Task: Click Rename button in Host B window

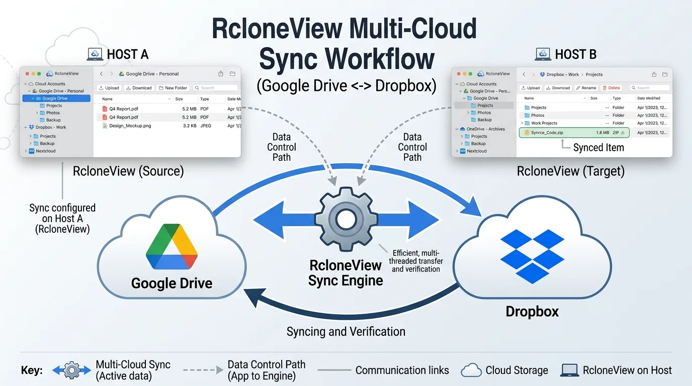Action: [x=586, y=88]
